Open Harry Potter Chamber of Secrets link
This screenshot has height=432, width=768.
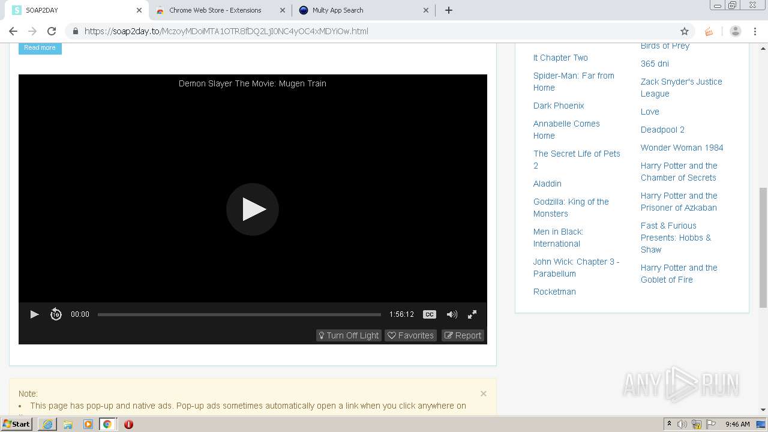679,172
